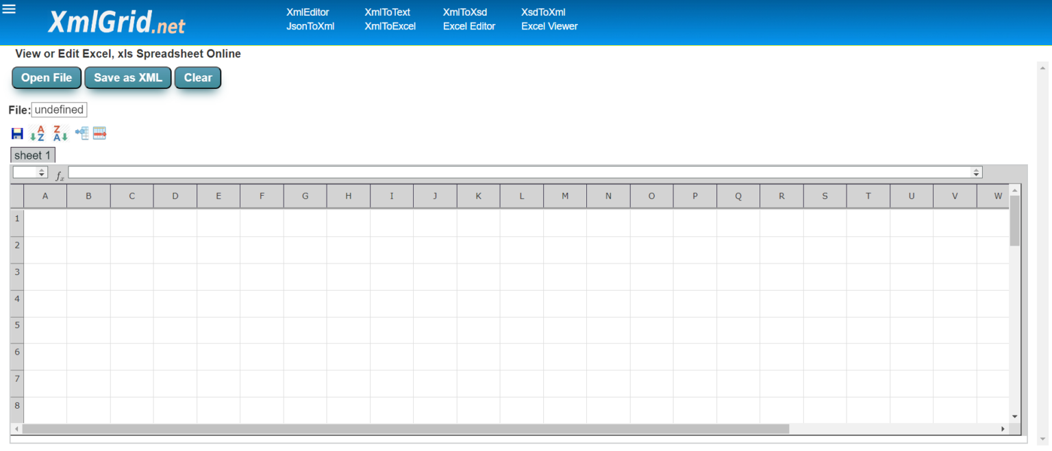Click the formula bar stepper arrows on the right
Screen dimensions: 1052x451
[975, 172]
